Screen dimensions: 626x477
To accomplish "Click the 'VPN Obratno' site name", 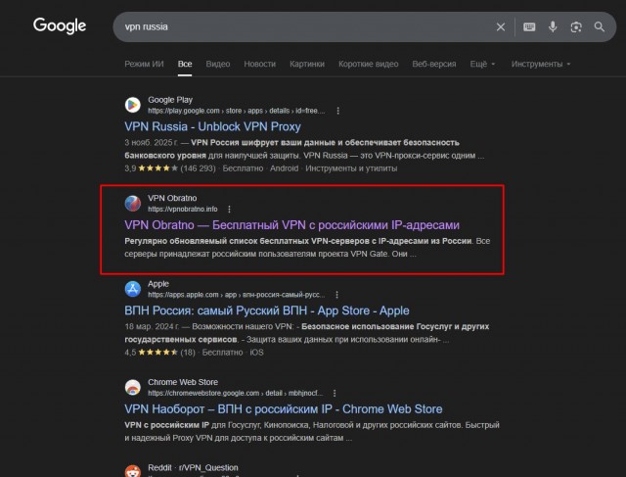I will [x=172, y=198].
